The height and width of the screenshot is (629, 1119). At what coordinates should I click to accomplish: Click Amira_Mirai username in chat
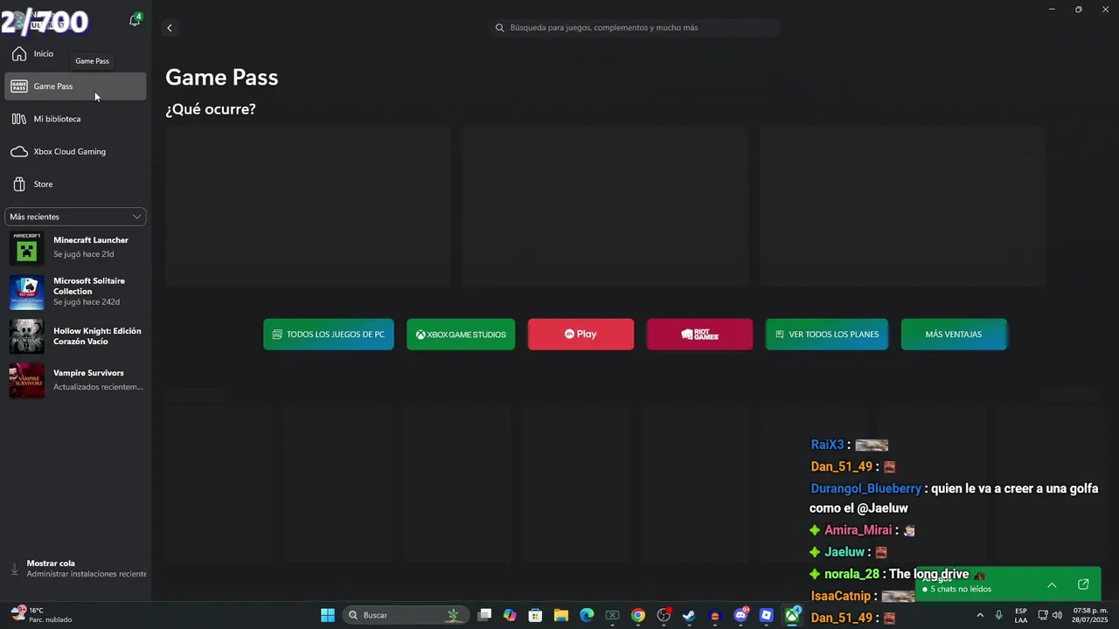858,530
